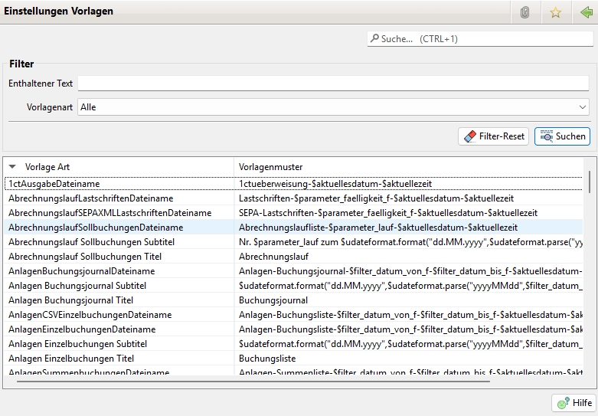598x416 pixels.
Task: Open the Hilfe help button
Action: click(573, 403)
